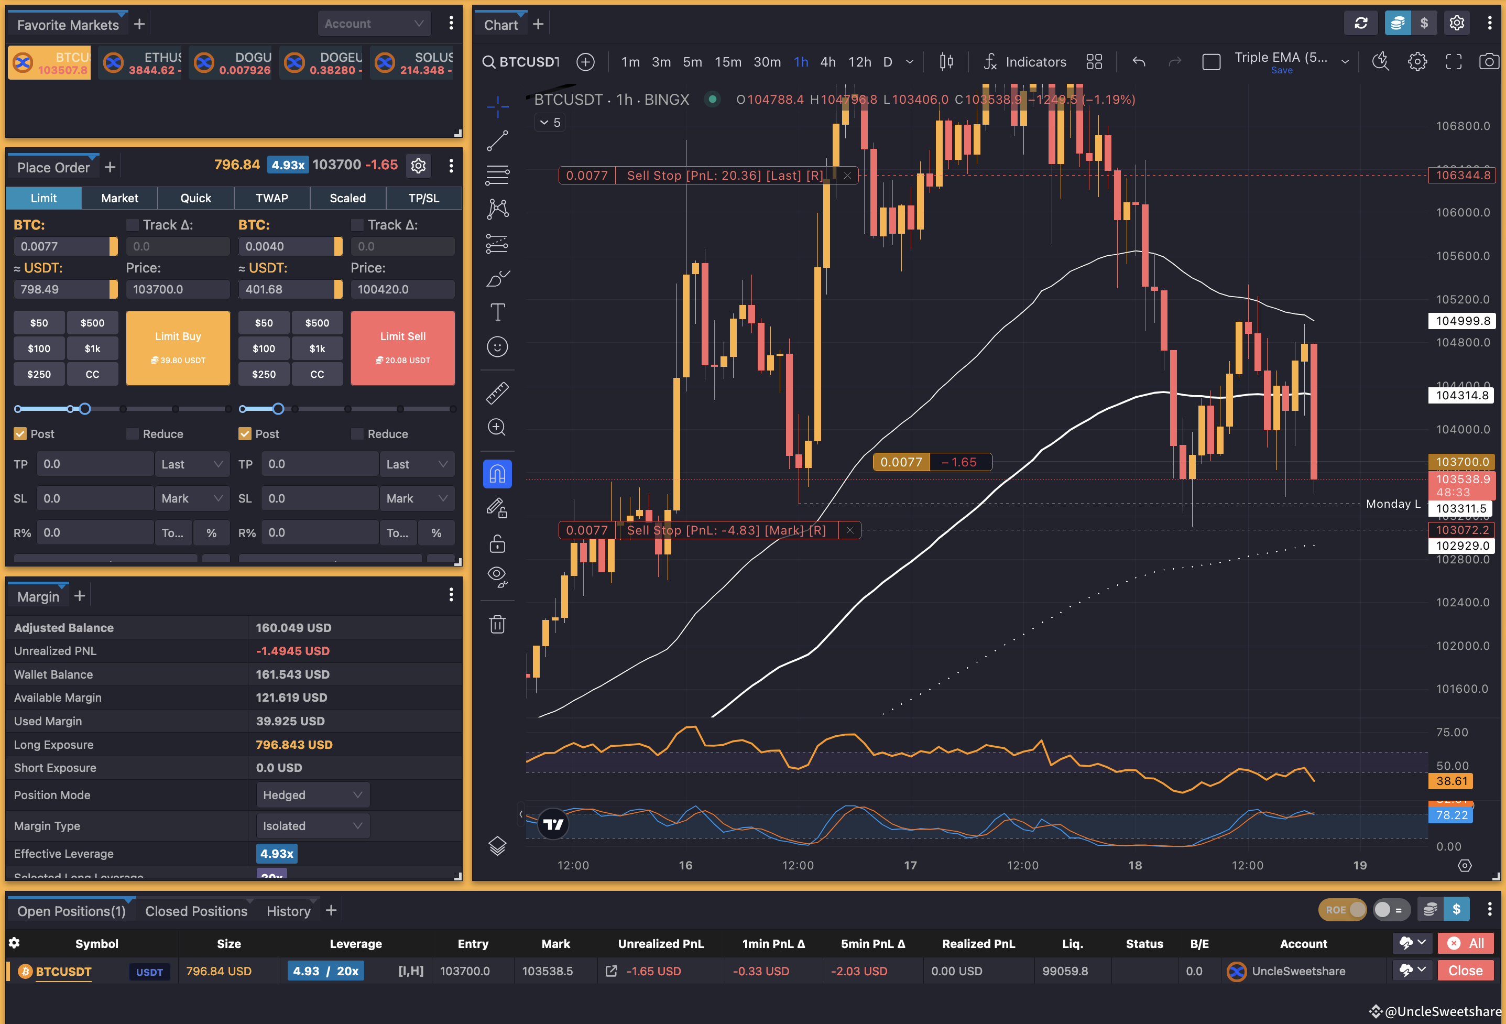Image resolution: width=1506 pixels, height=1024 pixels.
Task: Open Place Order settings gear
Action: pos(419,166)
